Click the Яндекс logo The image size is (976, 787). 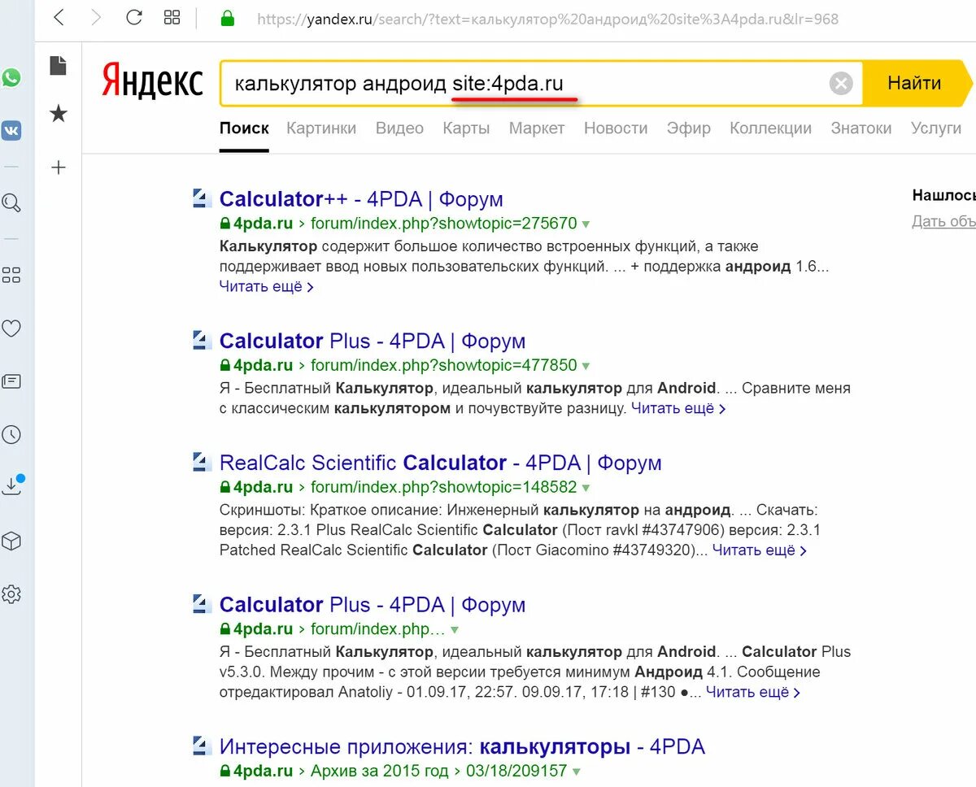pos(152,82)
